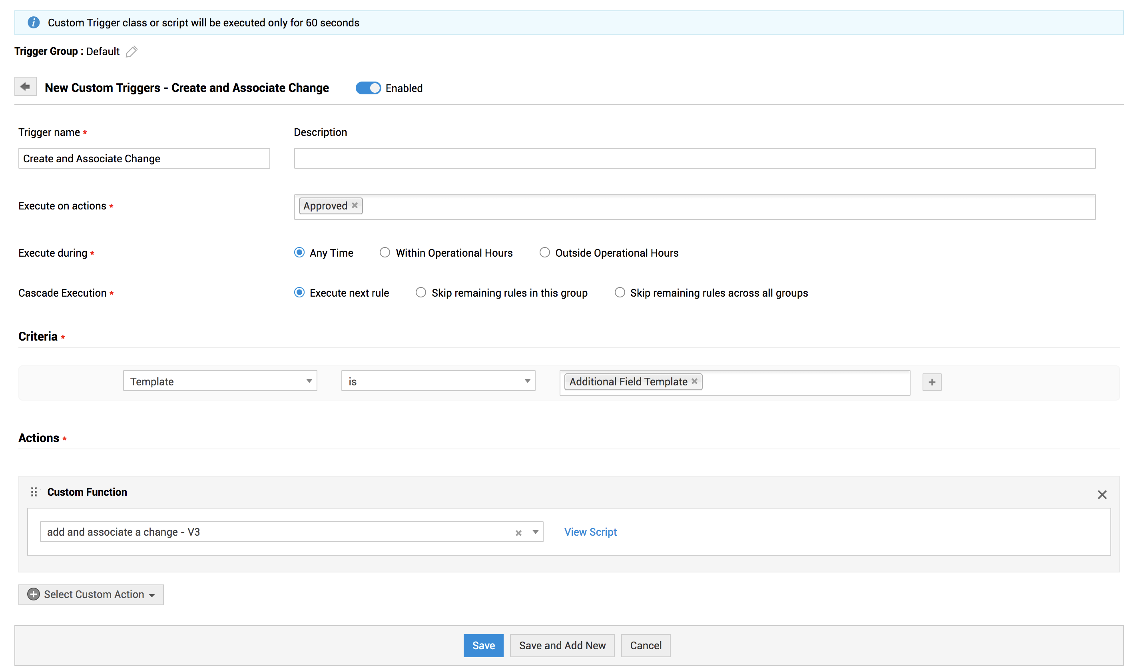Grab the Custom Function drag handle
The width and height of the screenshot is (1132, 666).
pos(34,492)
